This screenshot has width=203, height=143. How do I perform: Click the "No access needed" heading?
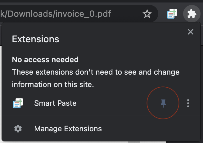tap(45, 60)
